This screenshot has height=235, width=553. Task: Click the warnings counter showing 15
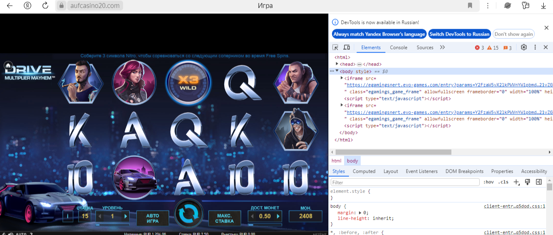[493, 48]
